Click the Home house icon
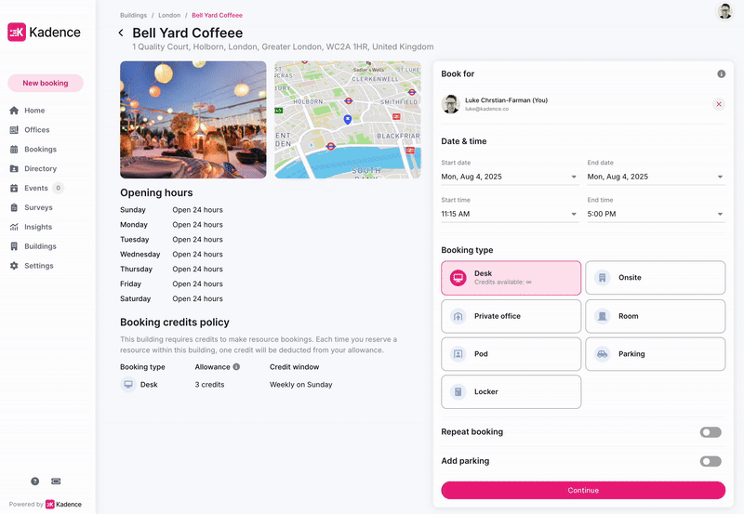The height and width of the screenshot is (514, 744). click(14, 111)
